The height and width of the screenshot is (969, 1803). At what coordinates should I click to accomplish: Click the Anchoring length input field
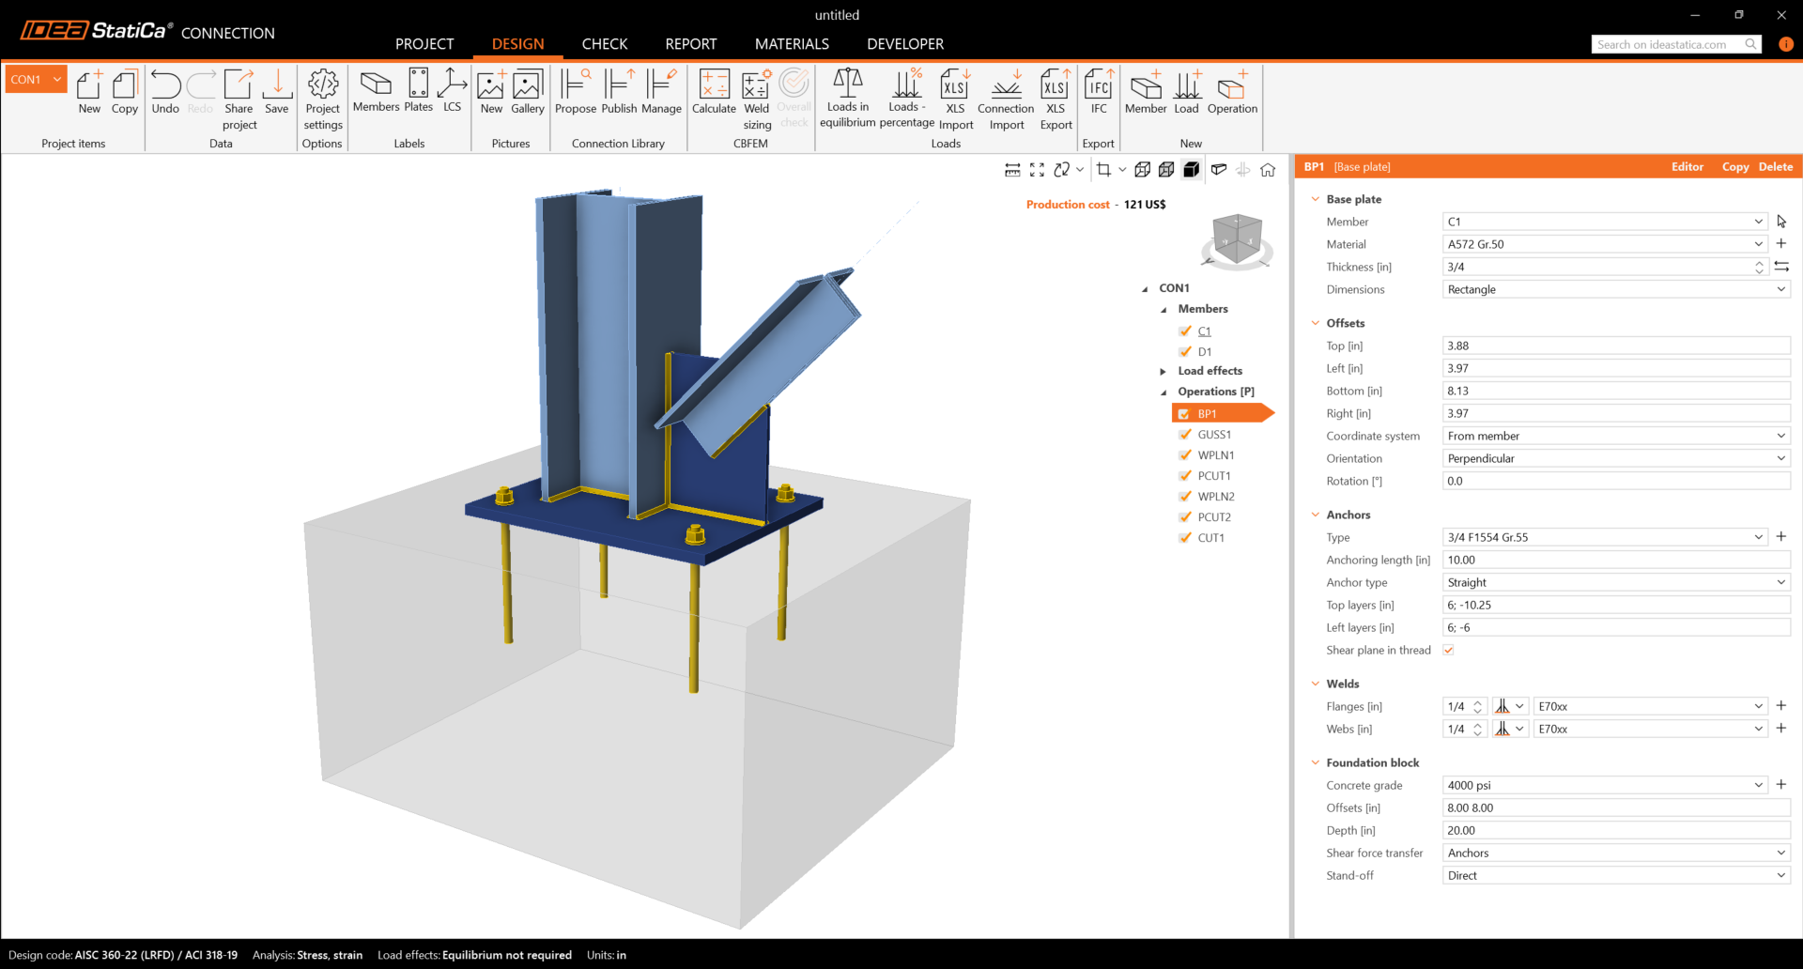pyautogui.click(x=1615, y=561)
